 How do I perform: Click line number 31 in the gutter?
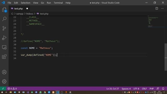coord(15,48)
